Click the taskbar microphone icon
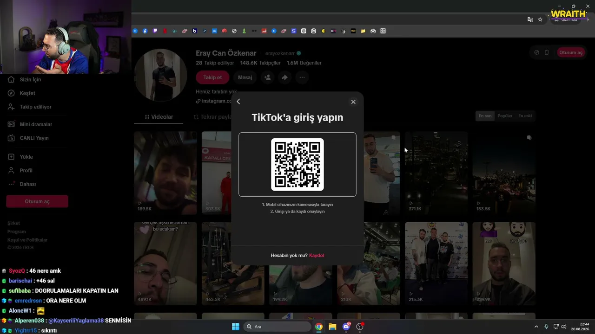The image size is (595, 334). coord(546,327)
